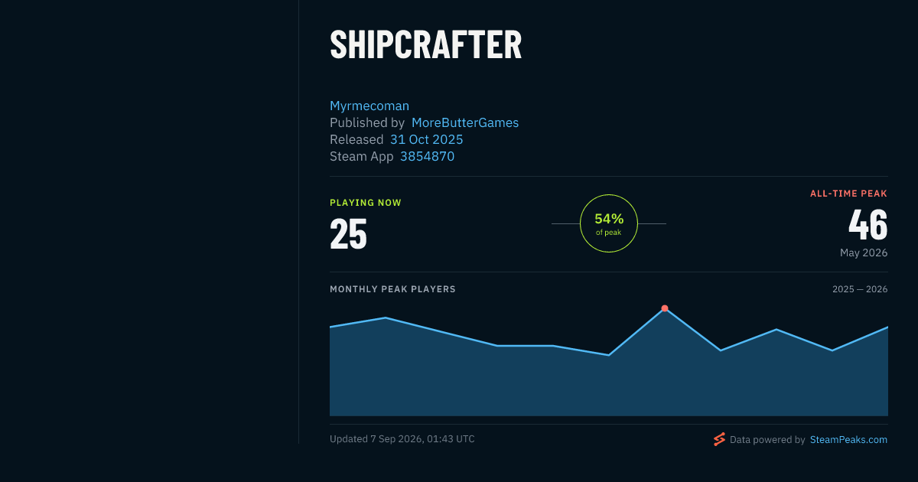Click the Playing Now count 25
The width and height of the screenshot is (918, 482).
pos(348,234)
